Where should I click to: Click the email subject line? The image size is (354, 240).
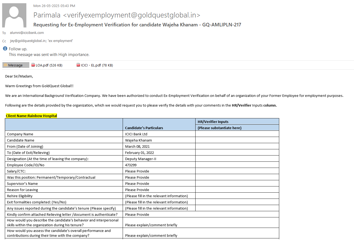click(137, 25)
